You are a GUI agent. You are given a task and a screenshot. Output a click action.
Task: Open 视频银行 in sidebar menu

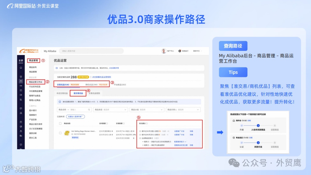coord(33,115)
